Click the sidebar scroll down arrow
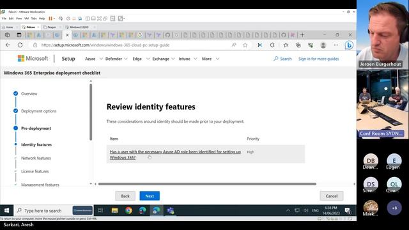 coord(91,184)
